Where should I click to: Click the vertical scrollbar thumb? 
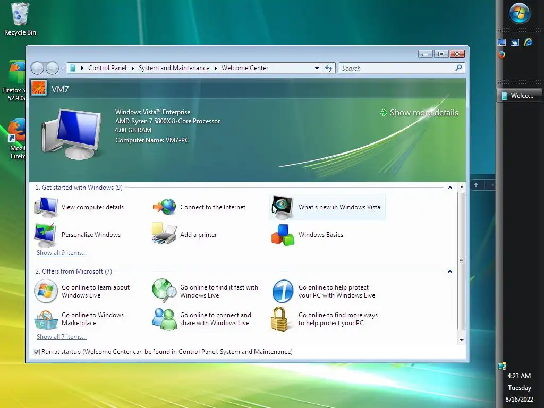pyautogui.click(x=462, y=261)
